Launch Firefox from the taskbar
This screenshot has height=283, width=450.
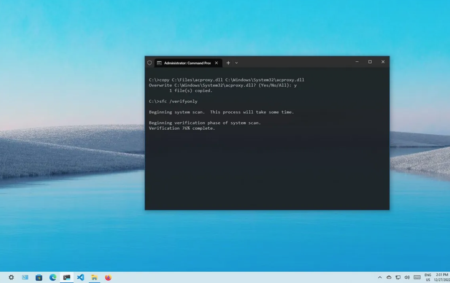[x=108, y=277]
